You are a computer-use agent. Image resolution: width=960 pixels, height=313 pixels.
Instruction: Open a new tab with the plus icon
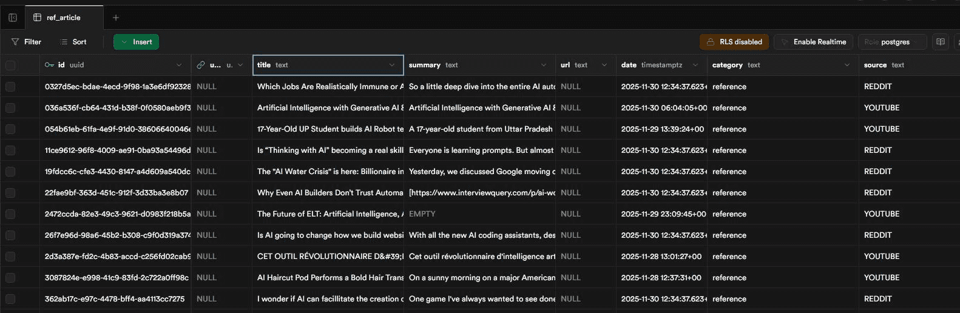(x=116, y=18)
